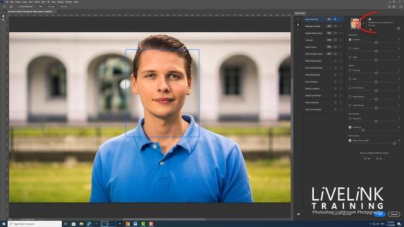
Task: Open the Edit menu
Action: (12, 2)
